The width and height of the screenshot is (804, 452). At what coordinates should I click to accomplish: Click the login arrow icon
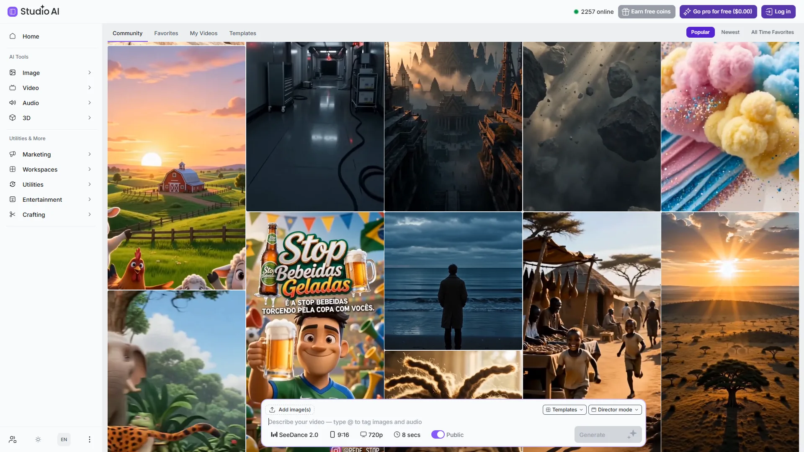(x=769, y=12)
